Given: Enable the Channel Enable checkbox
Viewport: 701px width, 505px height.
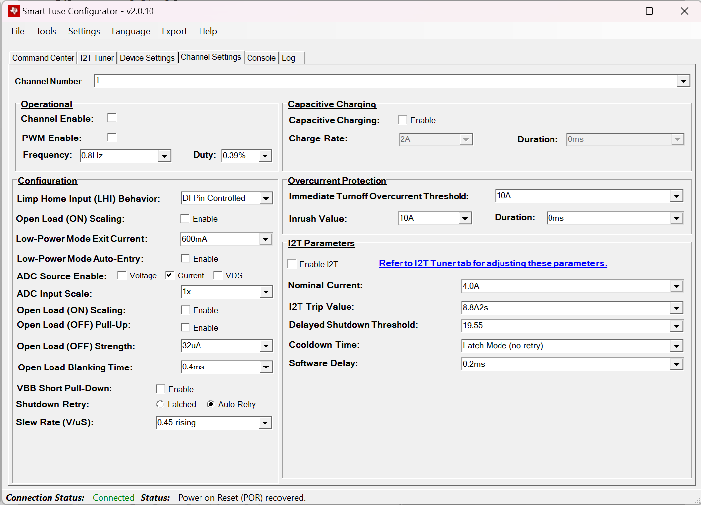Looking at the screenshot, I should tap(112, 118).
